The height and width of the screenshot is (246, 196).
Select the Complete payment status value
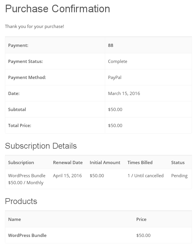coord(118,61)
